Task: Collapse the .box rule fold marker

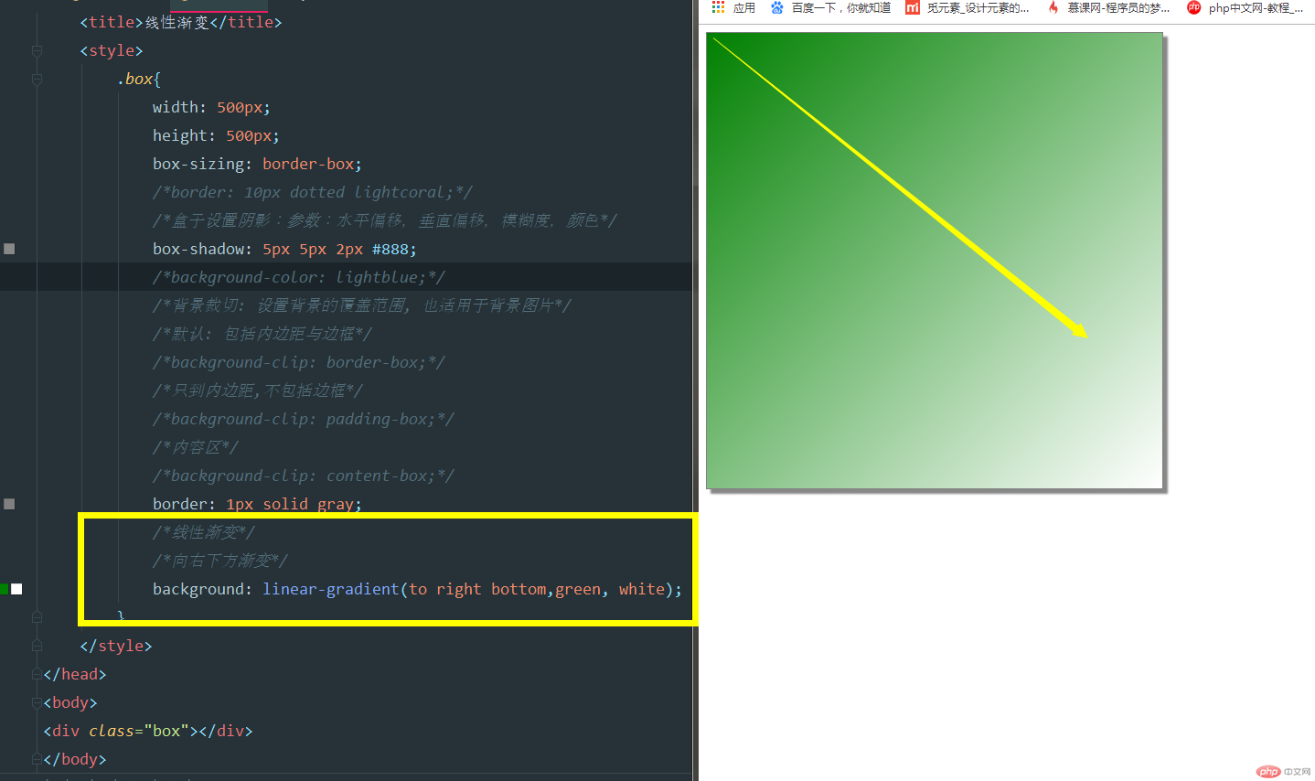Action: click(37, 79)
